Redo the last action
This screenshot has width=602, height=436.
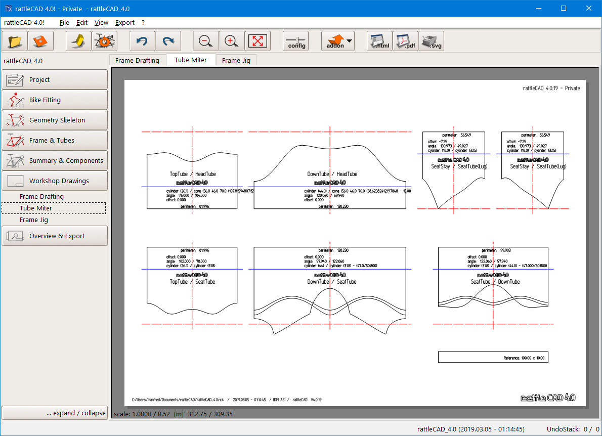point(168,41)
